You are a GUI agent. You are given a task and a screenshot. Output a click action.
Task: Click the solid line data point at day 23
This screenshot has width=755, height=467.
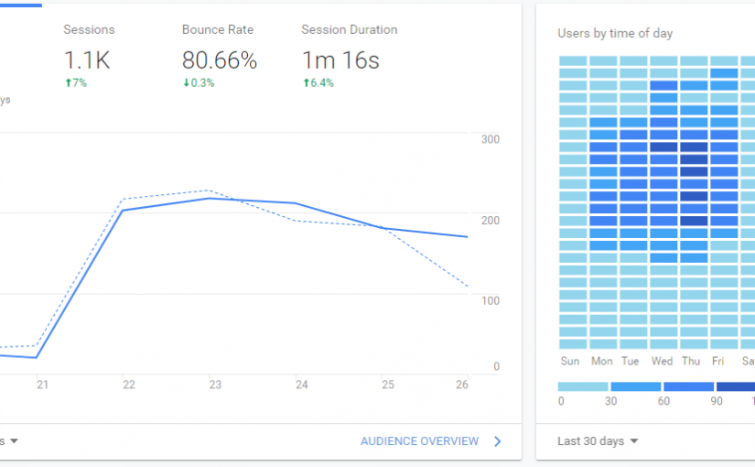tap(210, 198)
